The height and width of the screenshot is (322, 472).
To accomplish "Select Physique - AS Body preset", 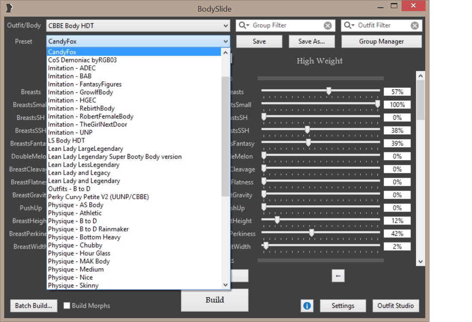I will pyautogui.click(x=134, y=205).
